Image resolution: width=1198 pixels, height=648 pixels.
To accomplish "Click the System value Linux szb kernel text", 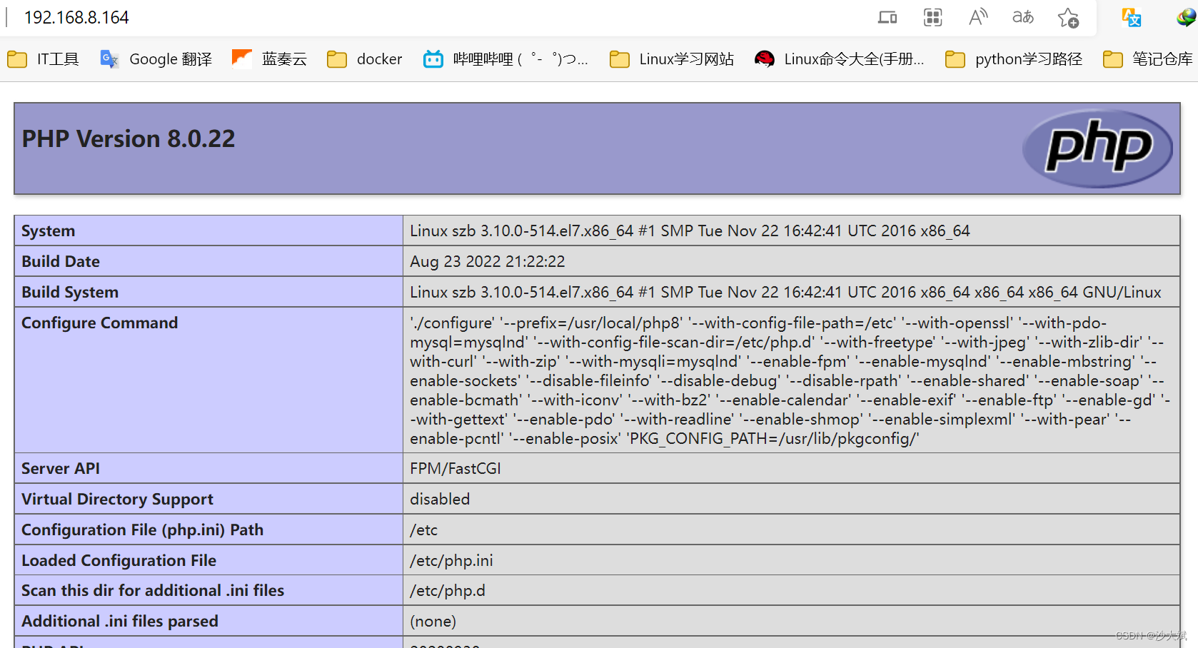I will coord(690,231).
